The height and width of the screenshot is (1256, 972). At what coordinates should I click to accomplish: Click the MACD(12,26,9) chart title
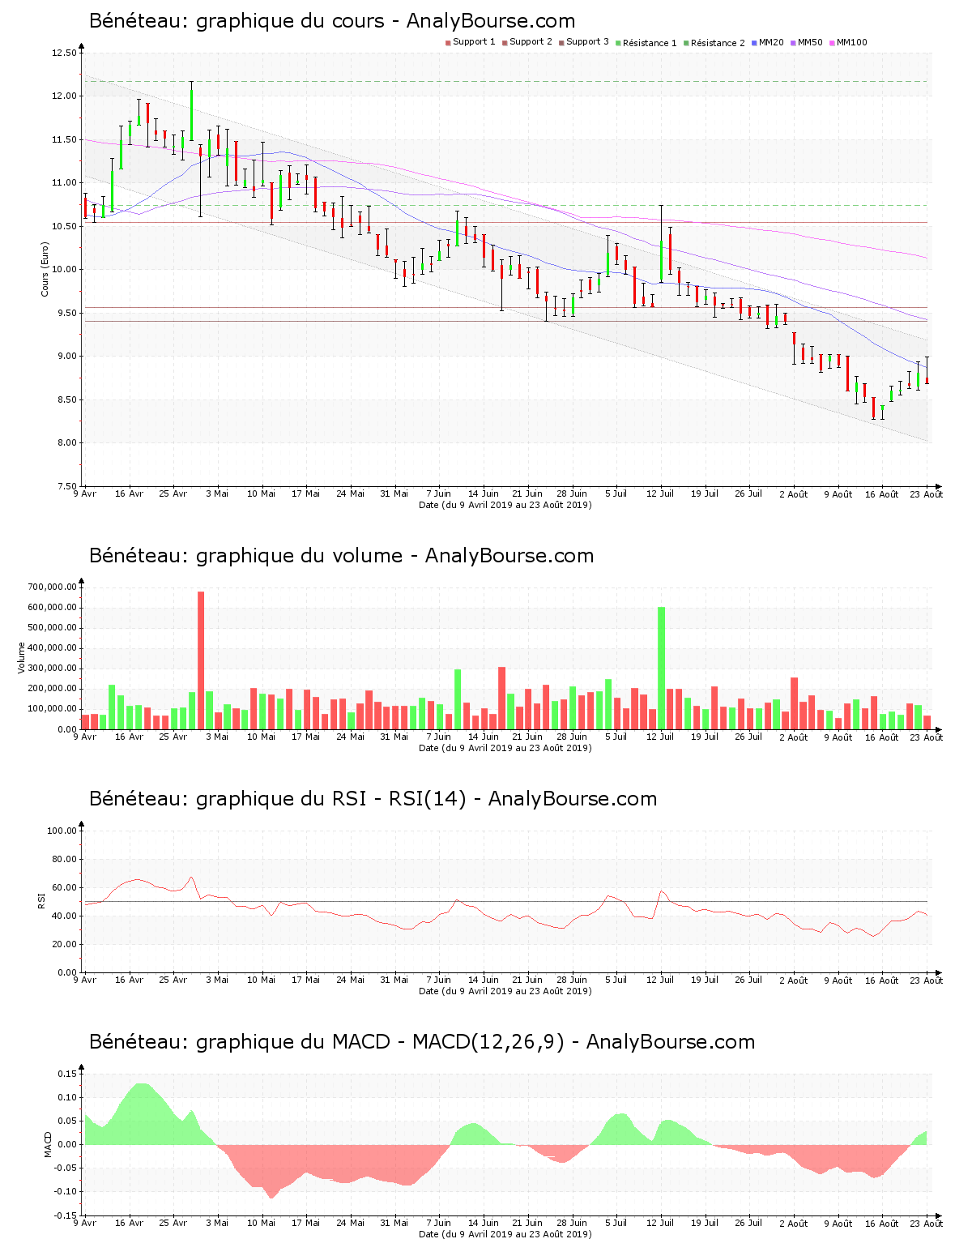[x=422, y=1042]
